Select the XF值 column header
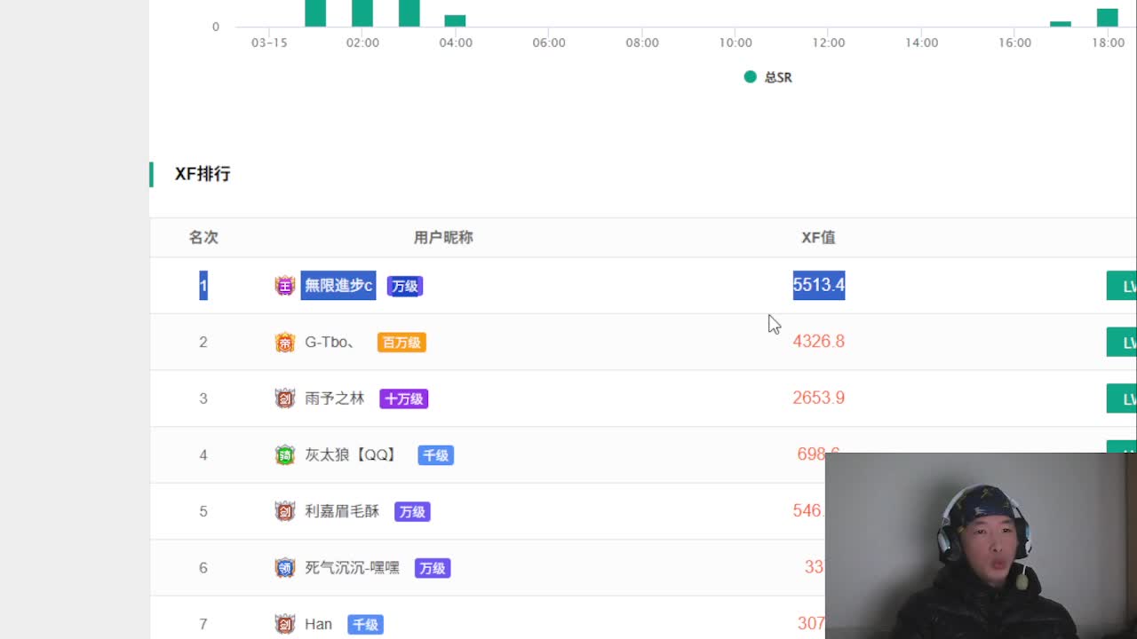 818,237
